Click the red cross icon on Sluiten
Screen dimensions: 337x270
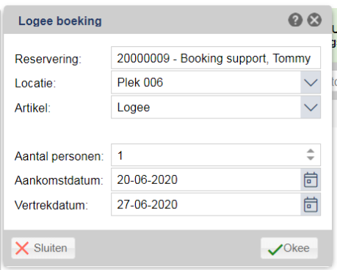pos(22,248)
